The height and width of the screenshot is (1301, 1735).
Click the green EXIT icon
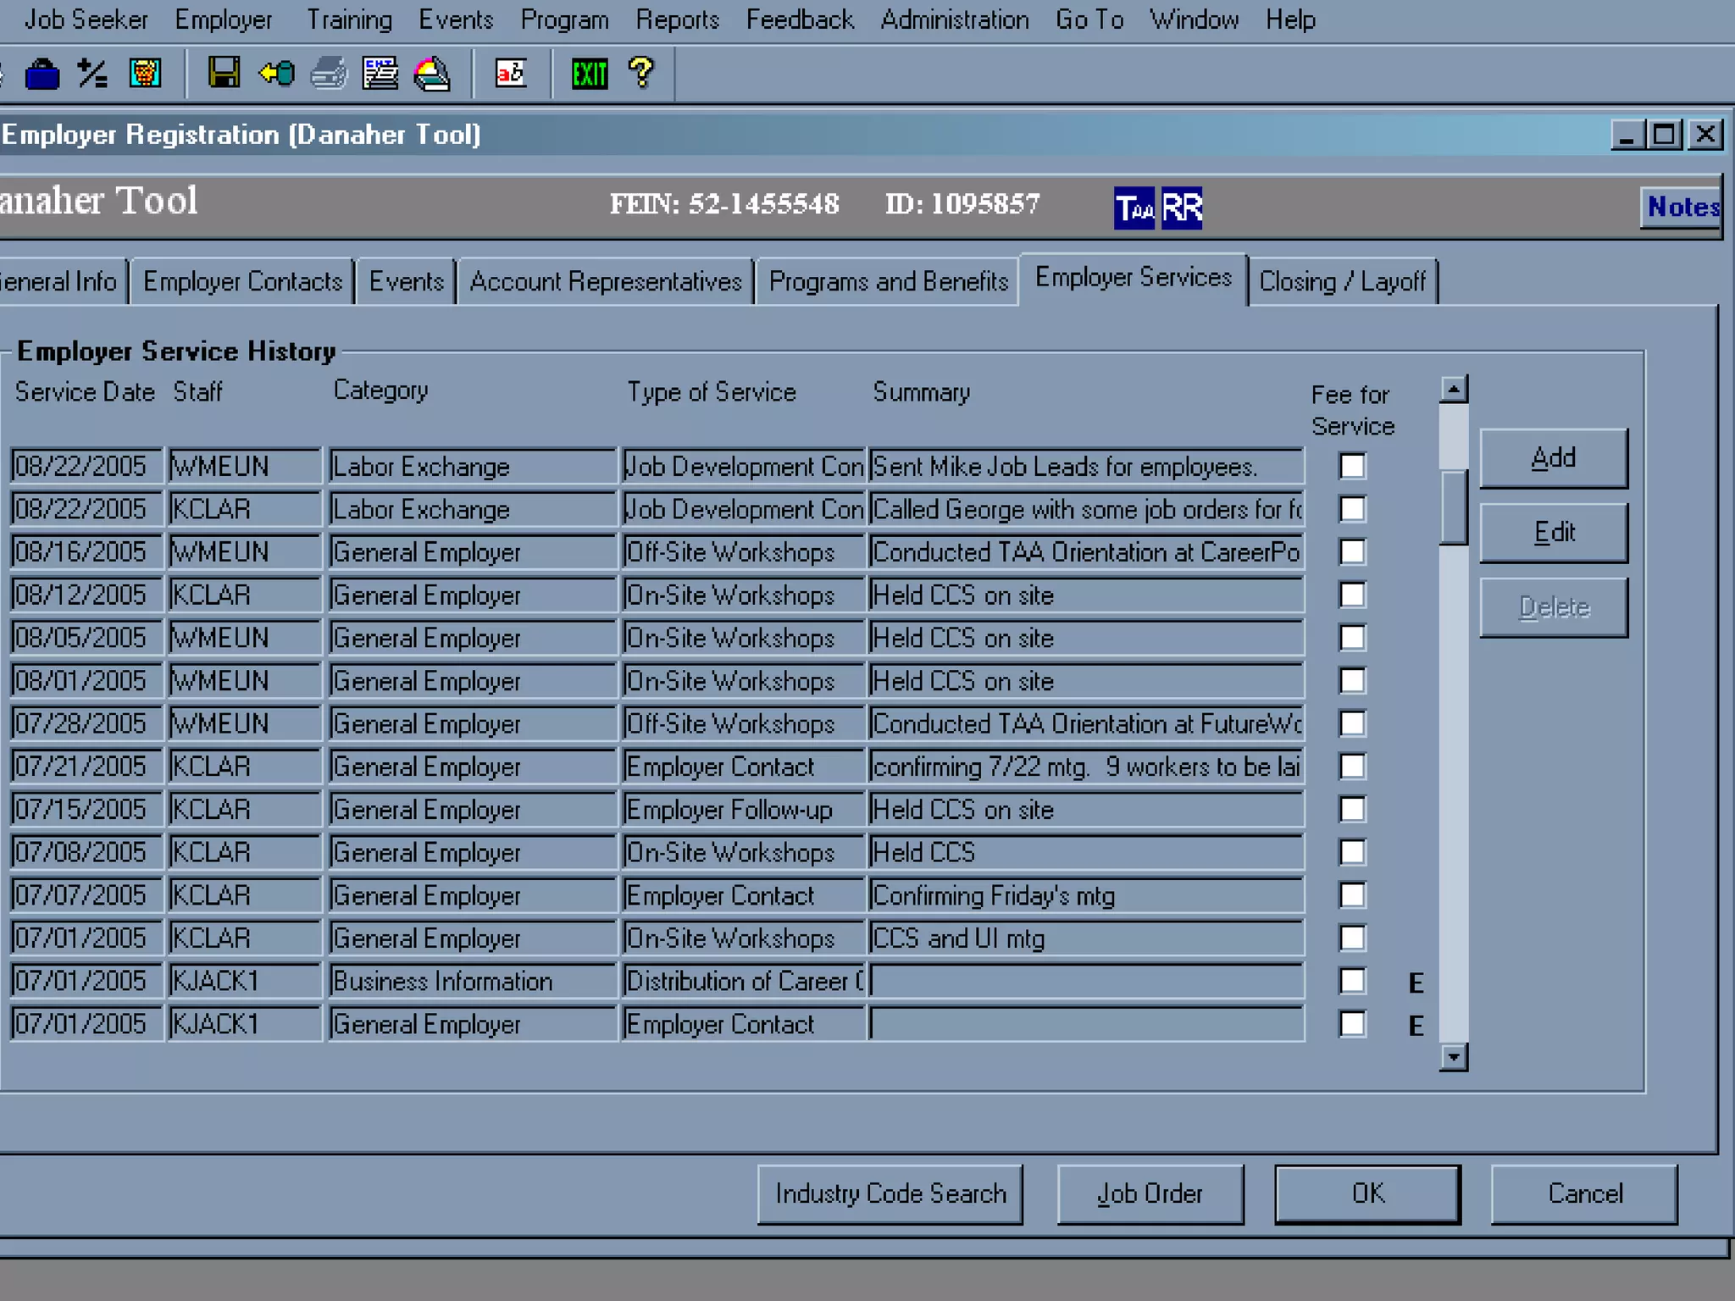[589, 75]
